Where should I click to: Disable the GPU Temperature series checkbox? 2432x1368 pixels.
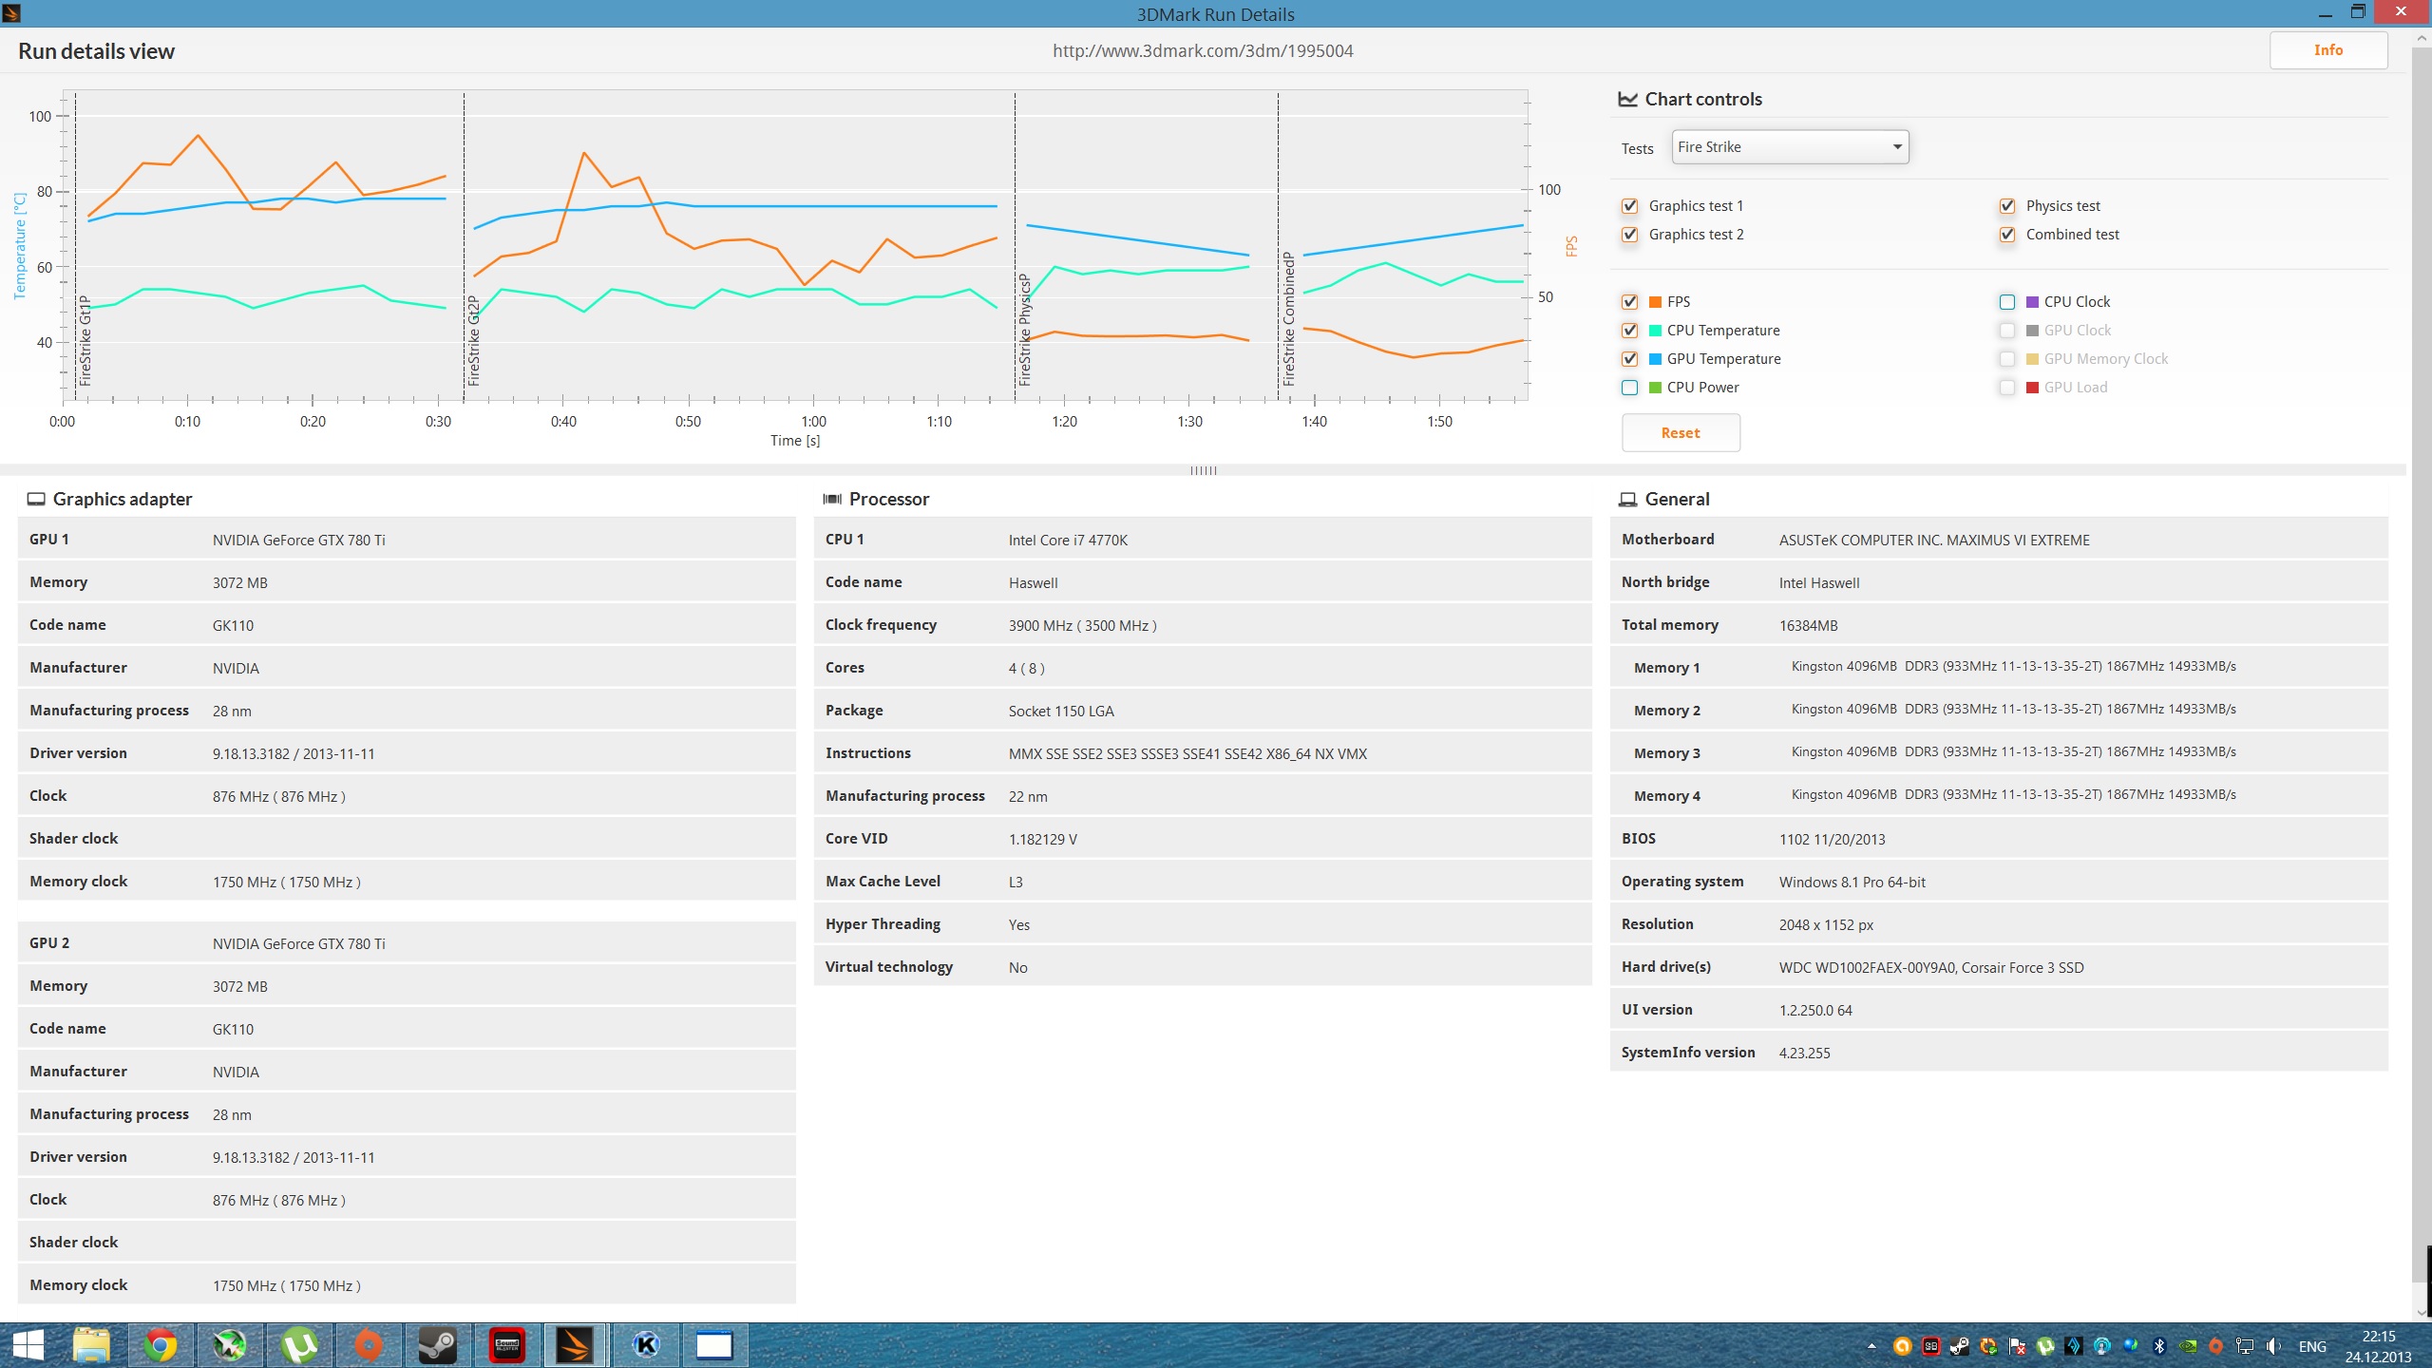[x=1630, y=359]
